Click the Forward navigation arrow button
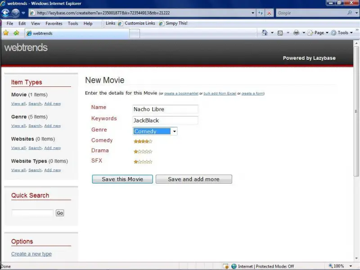 point(16,13)
